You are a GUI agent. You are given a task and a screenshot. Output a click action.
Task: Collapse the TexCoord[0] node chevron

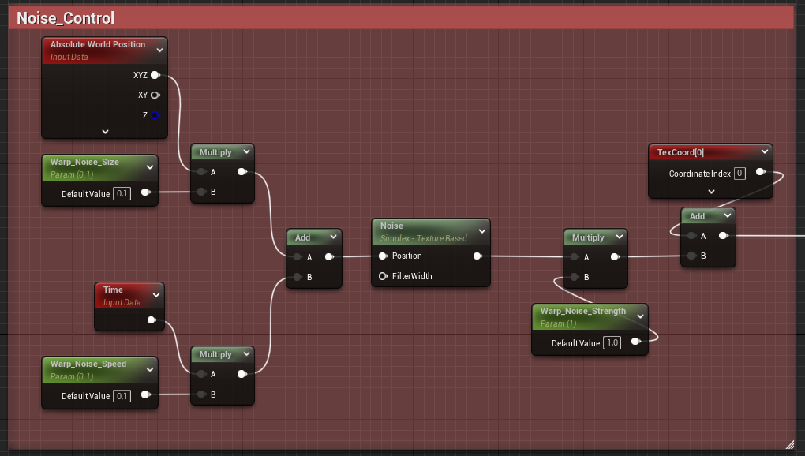pyautogui.click(x=765, y=151)
